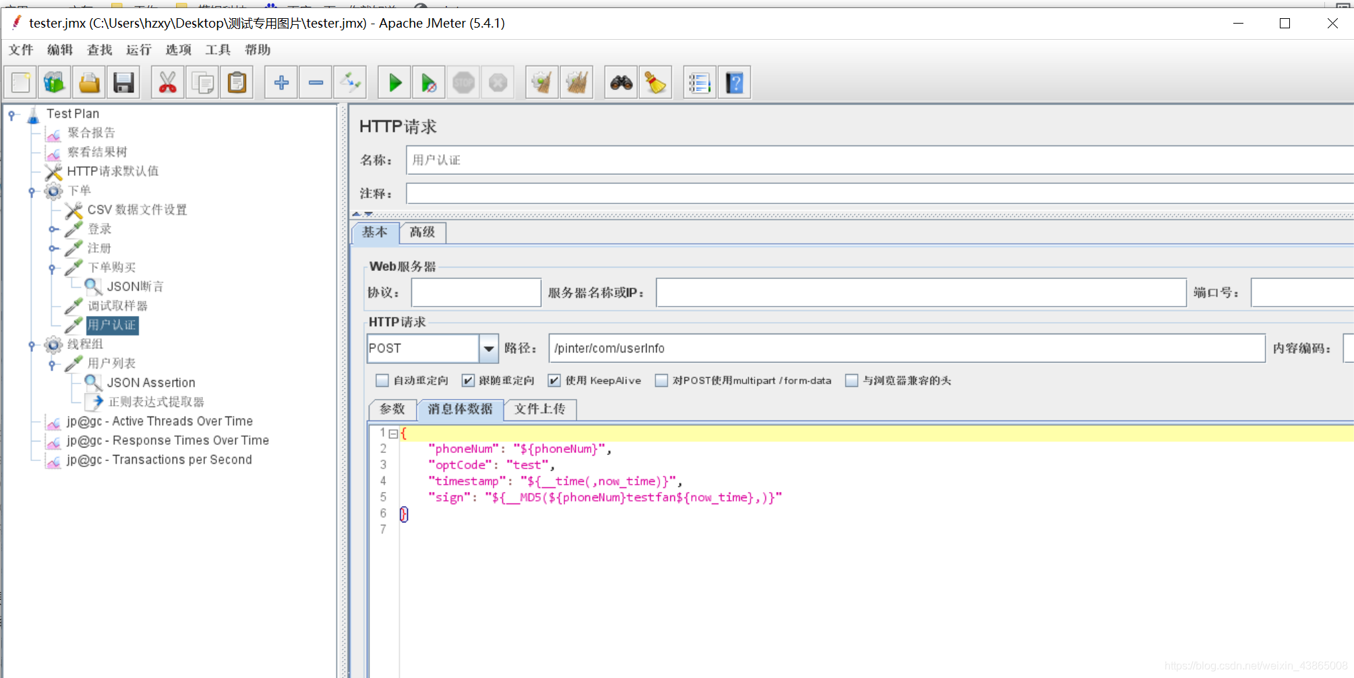Click the Shutdown test icon
Screen dimensions: 1354x678
click(x=498, y=83)
